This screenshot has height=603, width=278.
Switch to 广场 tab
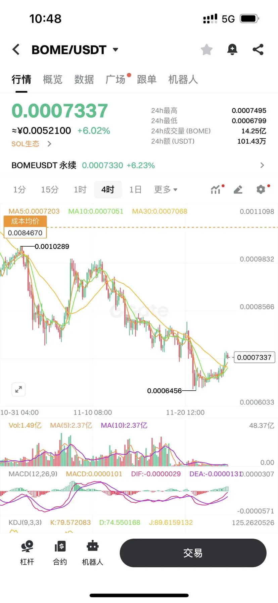[x=115, y=79]
